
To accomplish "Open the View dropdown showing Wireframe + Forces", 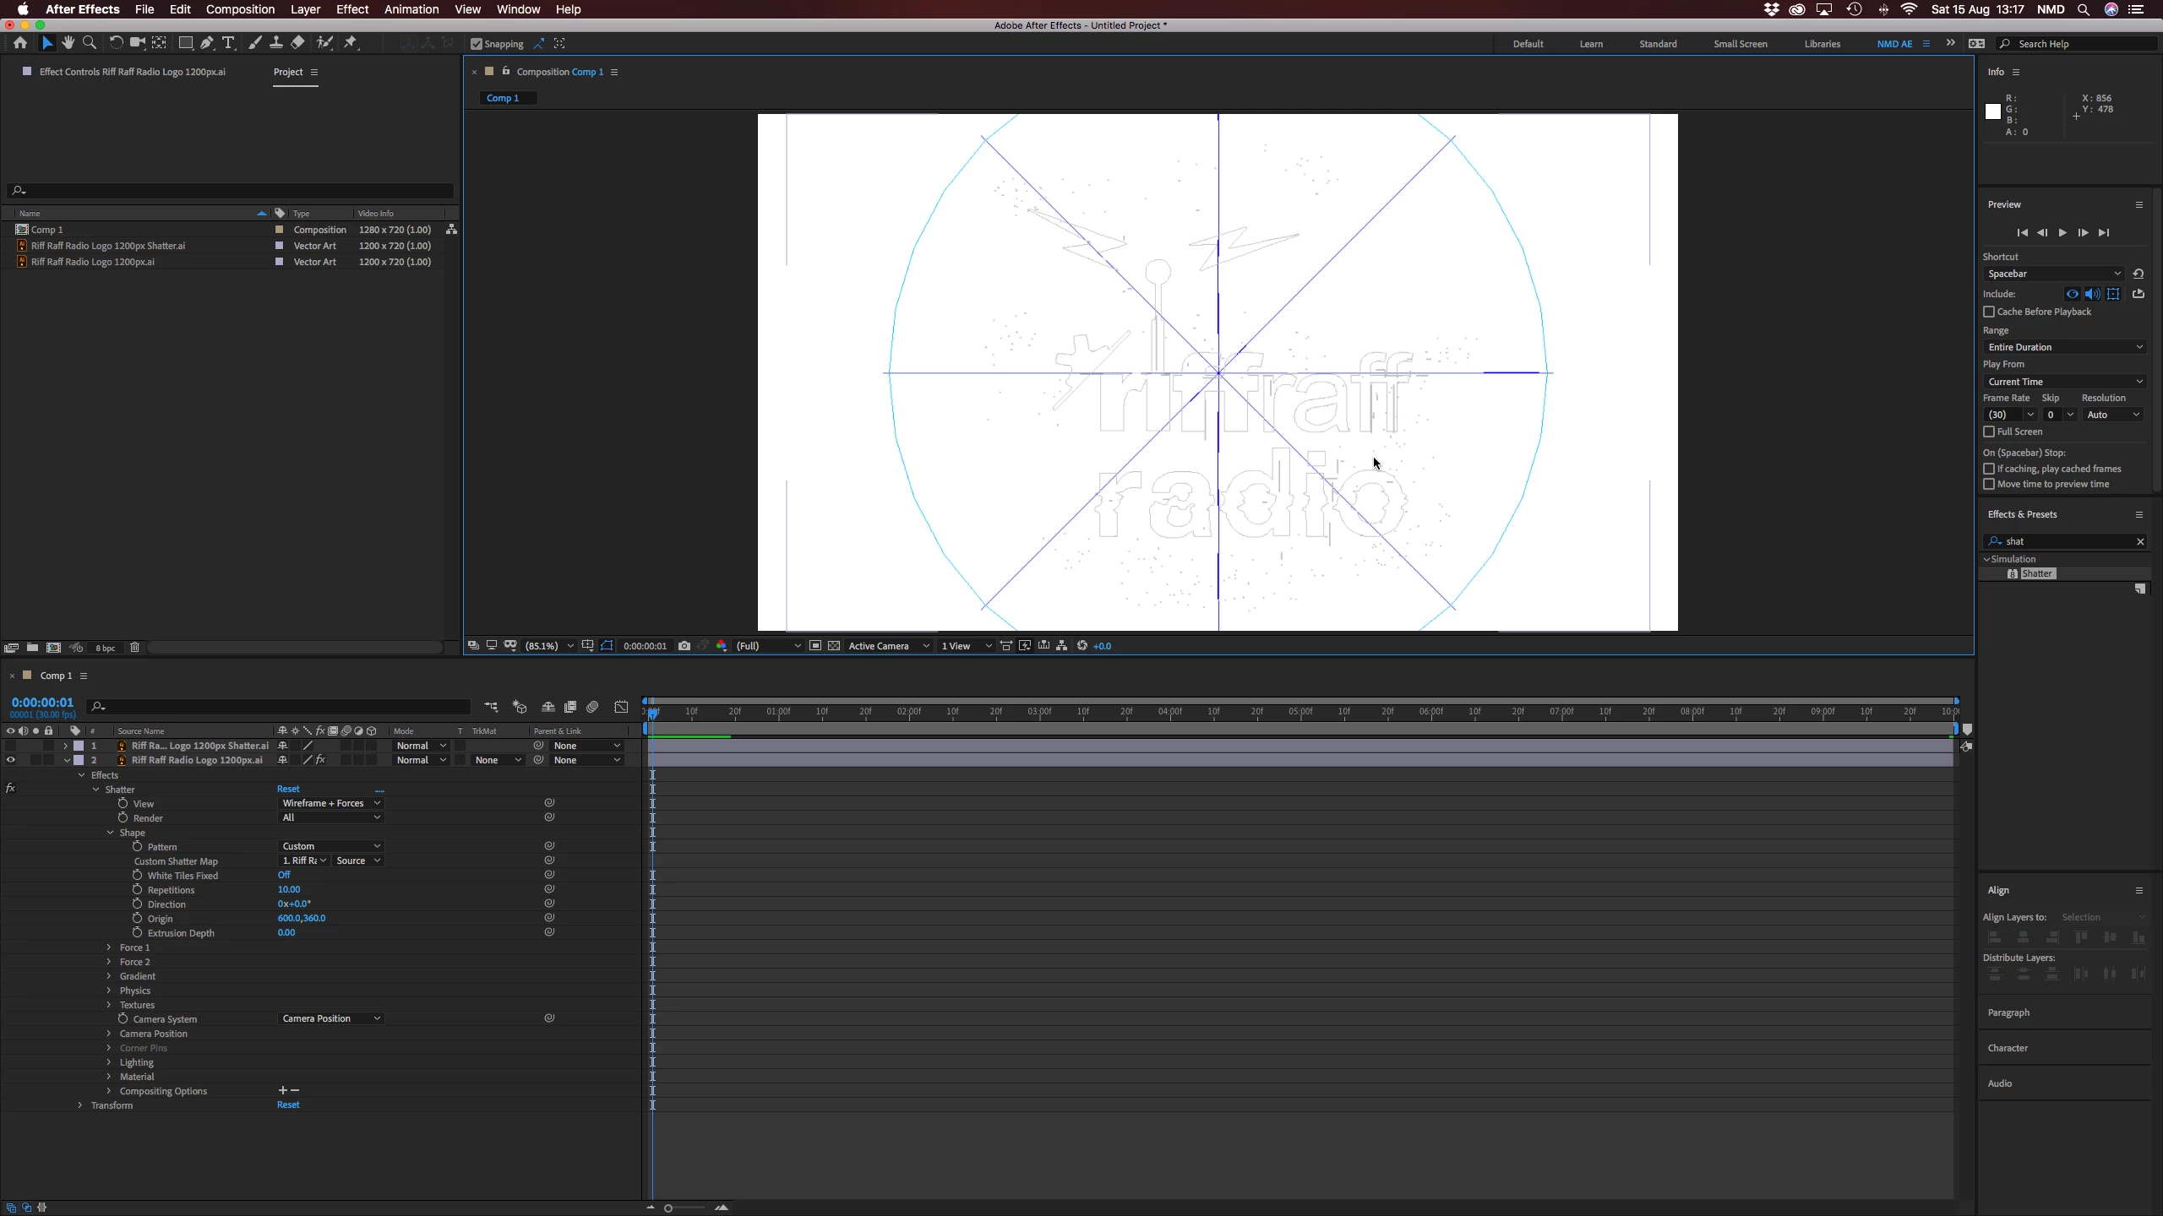I will [330, 803].
